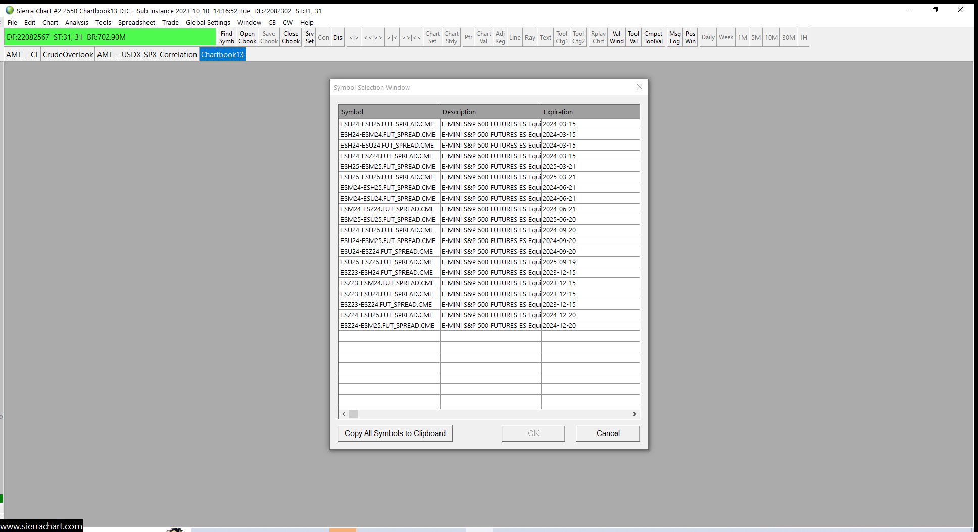Select the Line drawing tool
The image size is (978, 532).
tap(515, 37)
